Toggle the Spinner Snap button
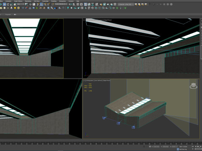This screenshot has height=151, width=202. tap(49, 4)
